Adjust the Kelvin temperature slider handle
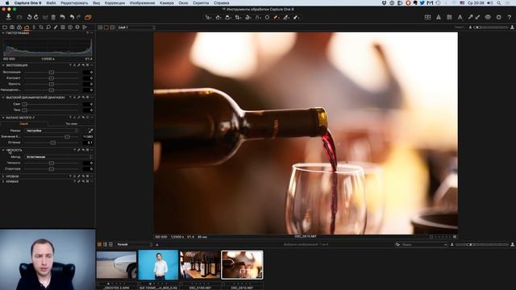This screenshot has height=290, width=516. pyautogui.click(x=67, y=136)
